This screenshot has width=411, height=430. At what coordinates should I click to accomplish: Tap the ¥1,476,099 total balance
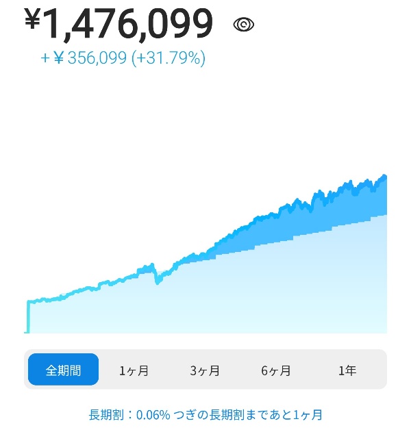click(x=119, y=24)
